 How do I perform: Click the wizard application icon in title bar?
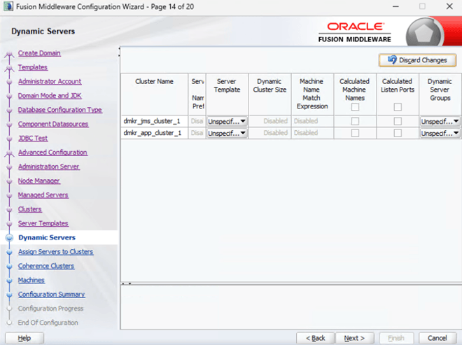click(x=8, y=6)
